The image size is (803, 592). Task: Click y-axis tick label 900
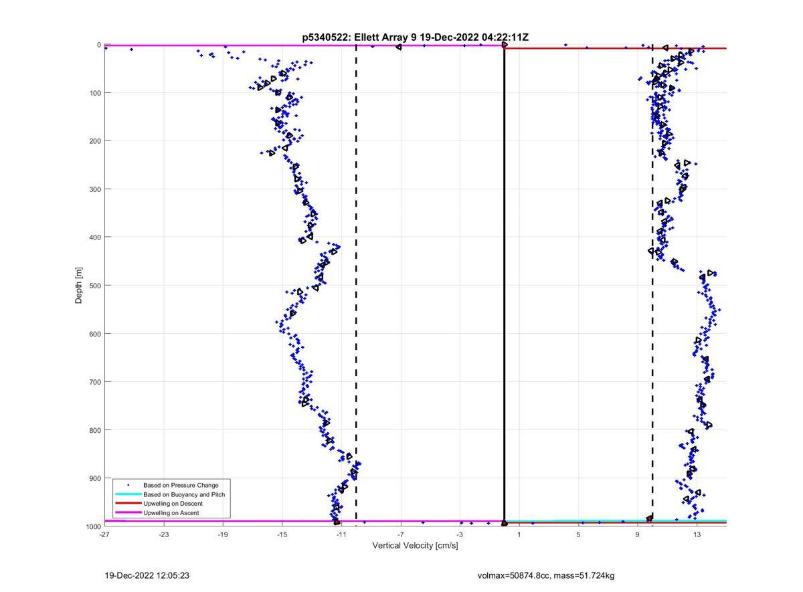point(95,478)
